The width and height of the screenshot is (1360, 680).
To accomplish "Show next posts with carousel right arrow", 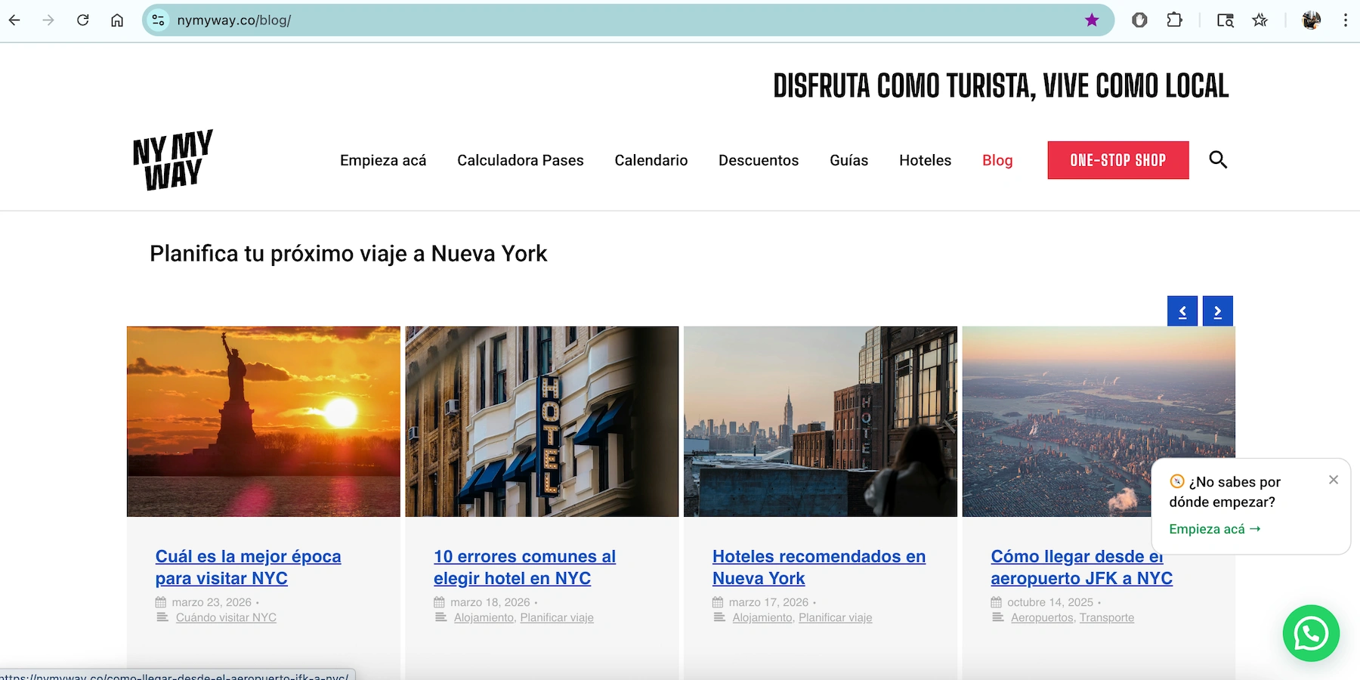I will coord(1217,311).
